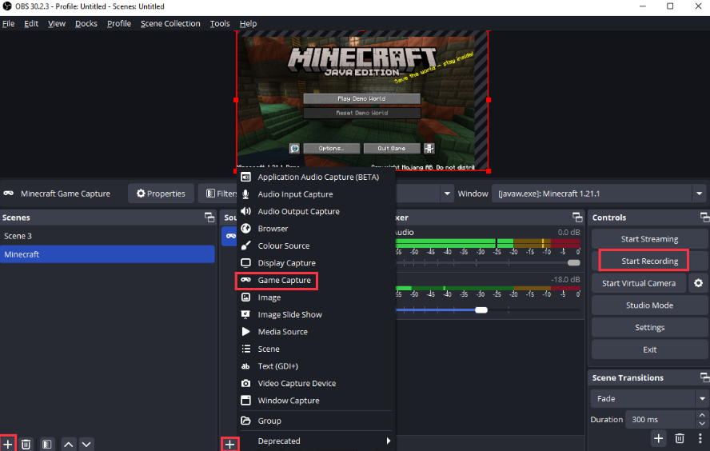Viewport: 710px width, 451px height.
Task: Enable Studio Mode
Action: (649, 305)
